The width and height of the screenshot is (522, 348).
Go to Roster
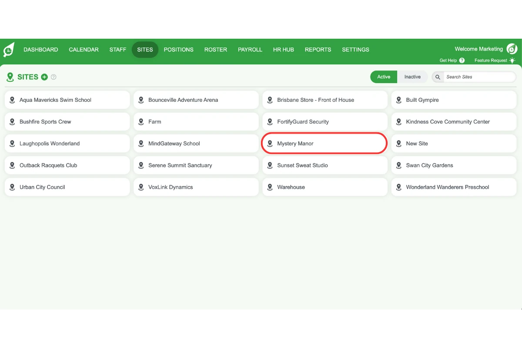pos(216,50)
